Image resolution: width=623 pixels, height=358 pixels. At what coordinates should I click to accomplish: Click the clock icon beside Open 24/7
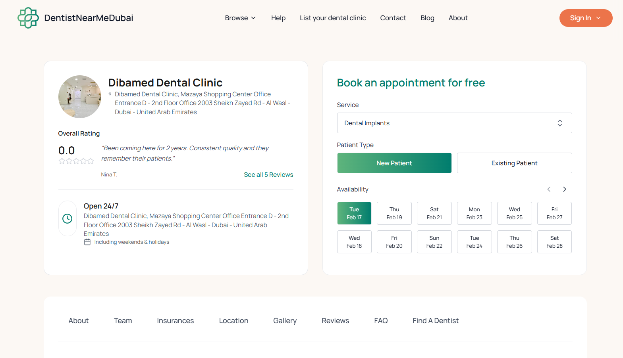coord(67,218)
